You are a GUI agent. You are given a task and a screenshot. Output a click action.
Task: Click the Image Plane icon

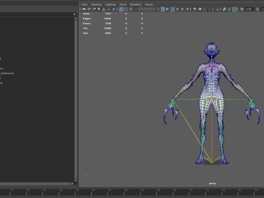(103, 9)
